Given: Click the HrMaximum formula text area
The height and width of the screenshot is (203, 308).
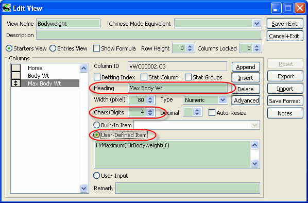Looking at the screenshot, I should [x=172, y=154].
